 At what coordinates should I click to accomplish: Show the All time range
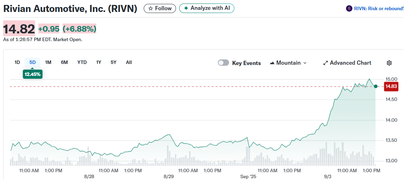pos(129,63)
